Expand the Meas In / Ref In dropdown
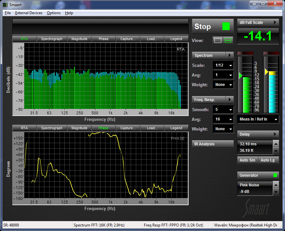Screen dimensions: 285x231 [258, 120]
